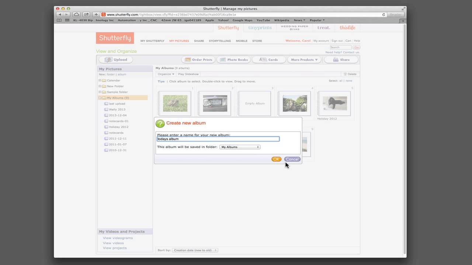The width and height of the screenshot is (472, 265).
Task: Click the Safari share button
Action: point(86,15)
